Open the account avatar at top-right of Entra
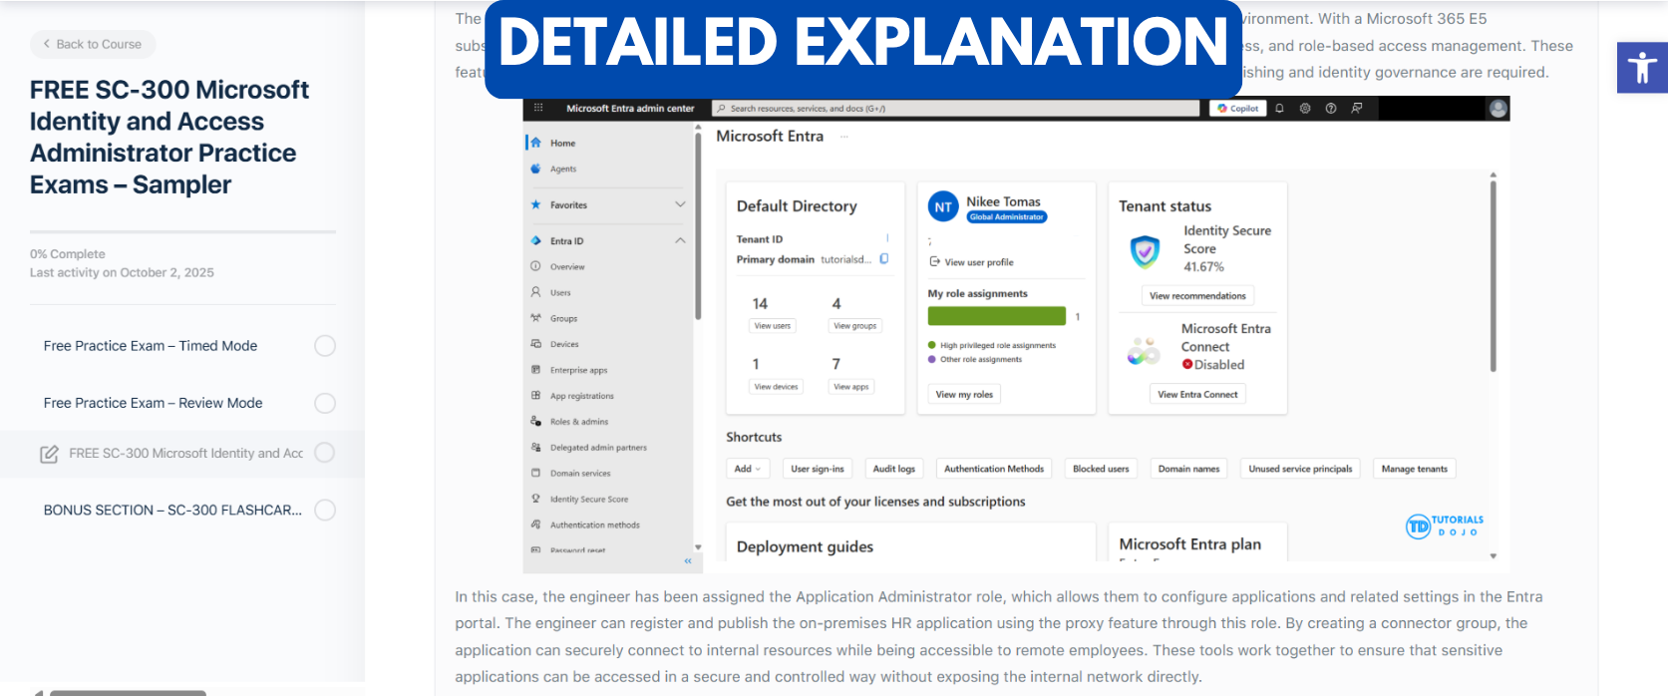Image resolution: width=1668 pixels, height=696 pixels. point(1498,108)
